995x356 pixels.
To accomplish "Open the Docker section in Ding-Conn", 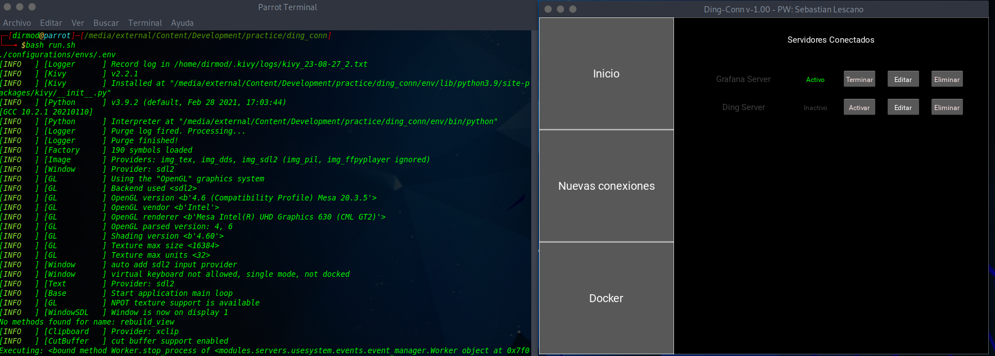I will [607, 298].
